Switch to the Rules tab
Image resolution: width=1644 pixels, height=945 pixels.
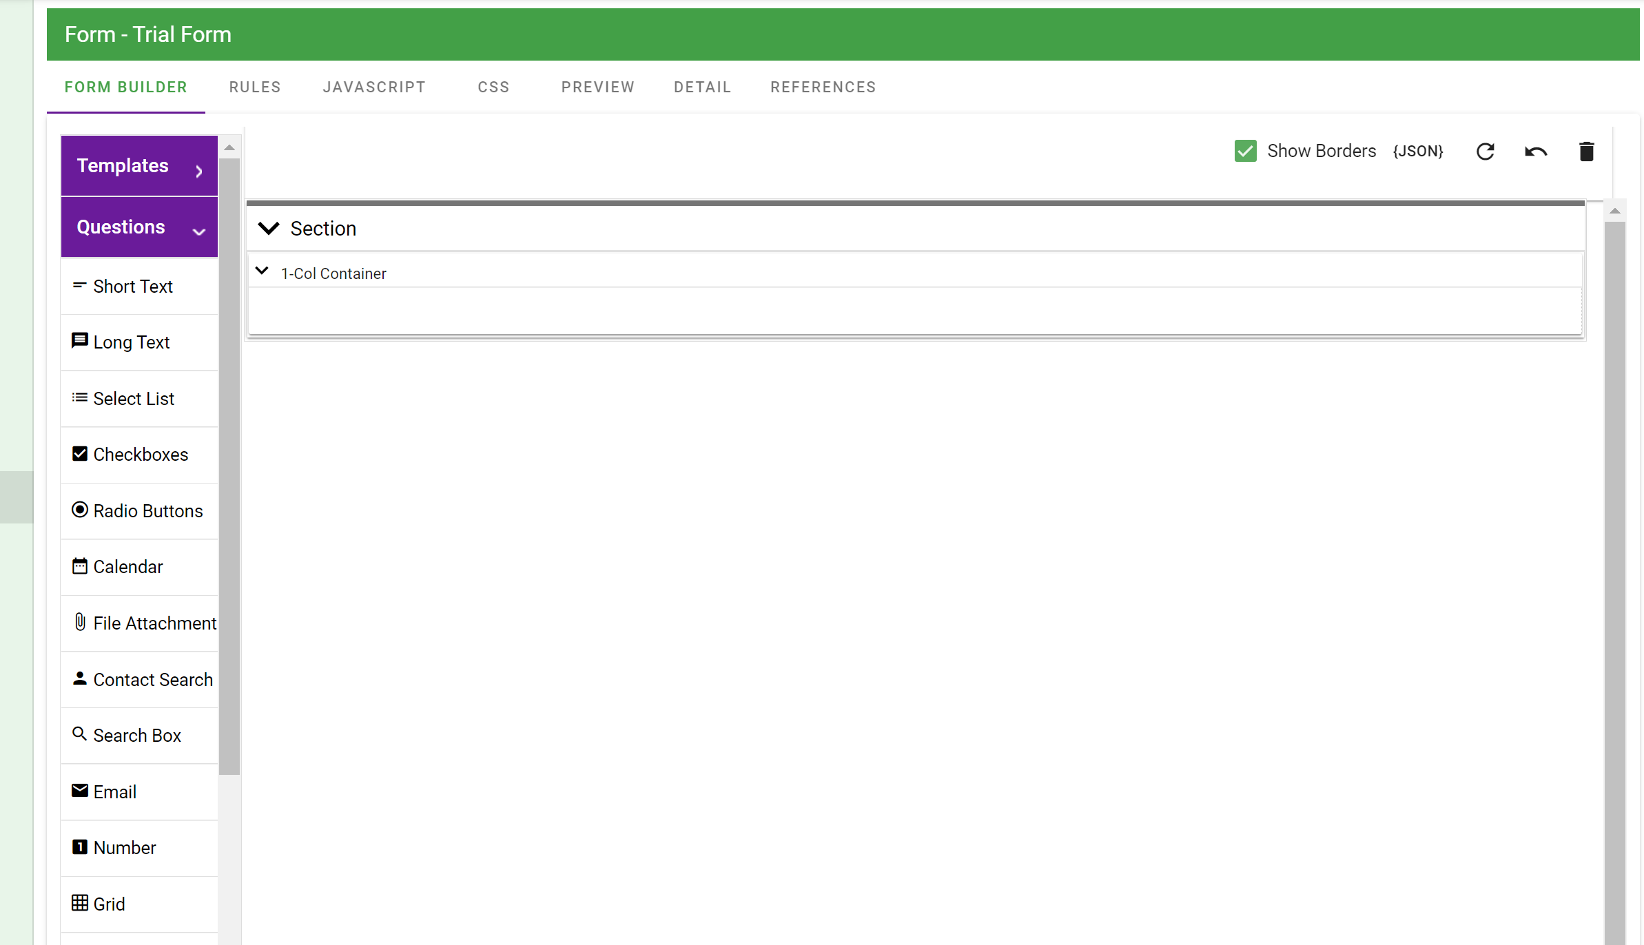pos(255,87)
